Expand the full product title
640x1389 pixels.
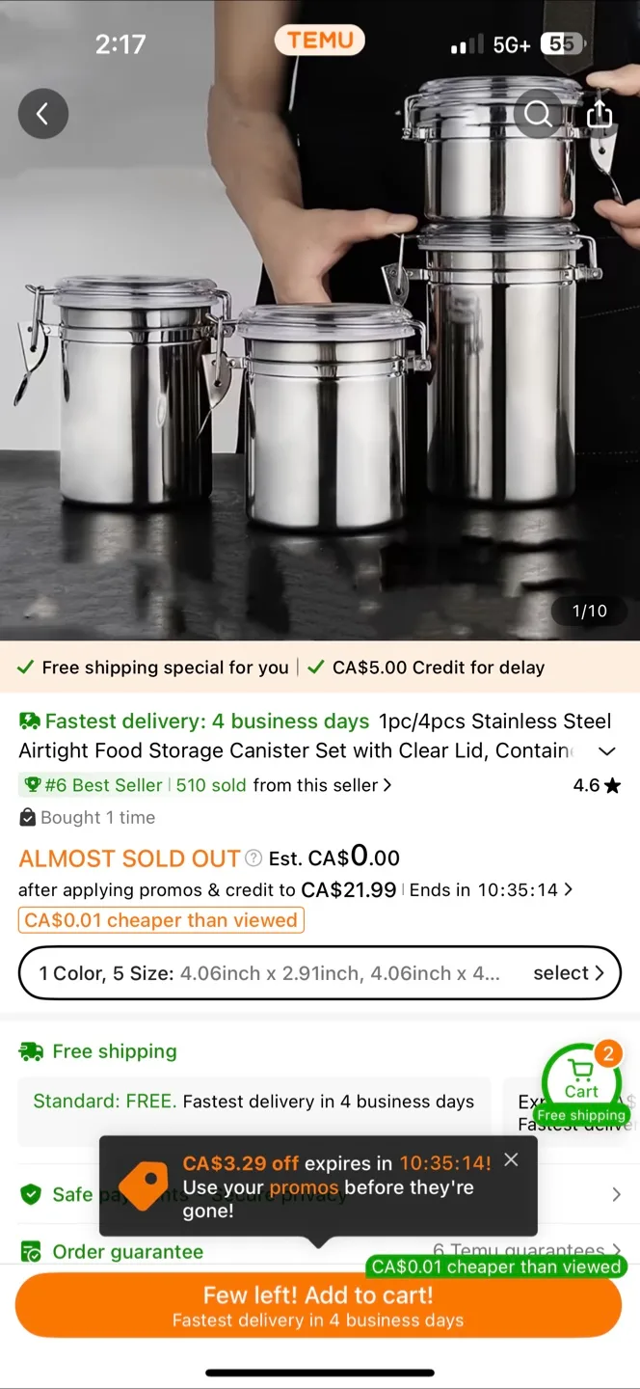click(x=607, y=750)
